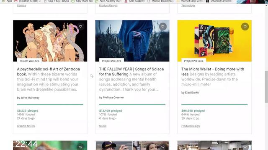
Task: Click Project We Love badge on Zentropa card
Action: coord(29,61)
